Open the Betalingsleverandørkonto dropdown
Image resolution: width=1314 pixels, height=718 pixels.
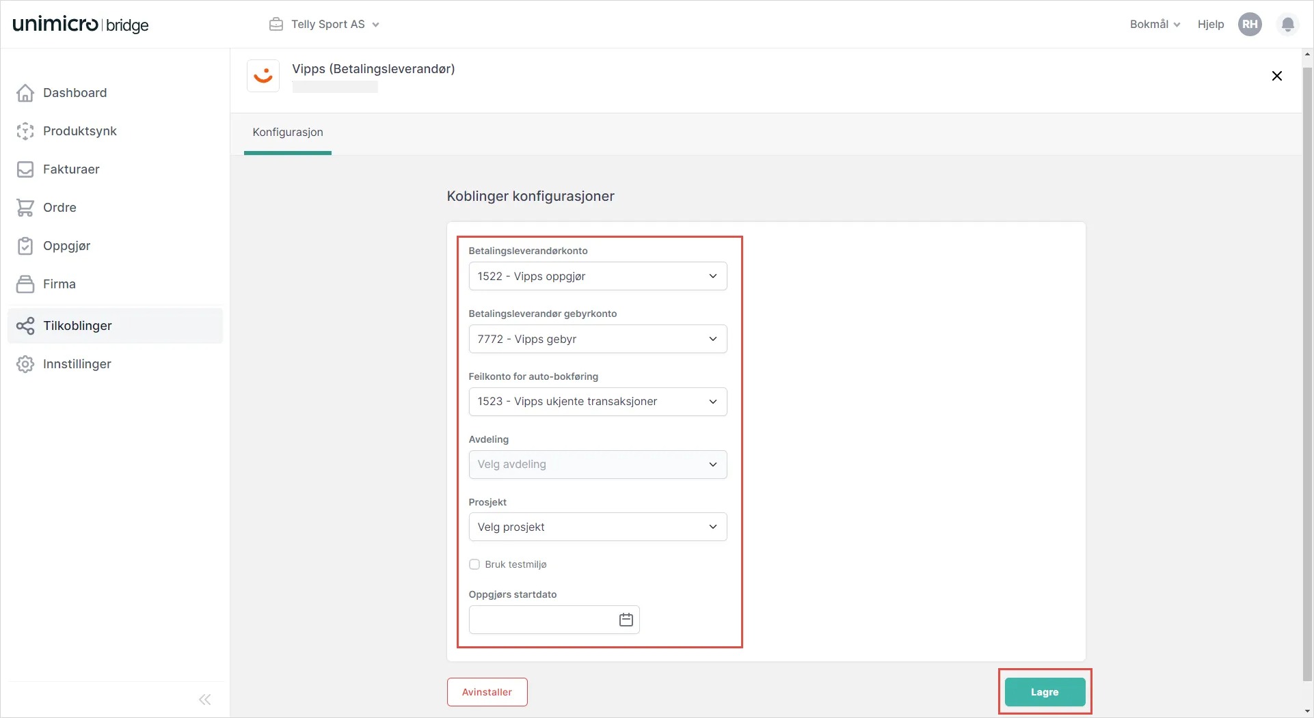click(x=598, y=276)
